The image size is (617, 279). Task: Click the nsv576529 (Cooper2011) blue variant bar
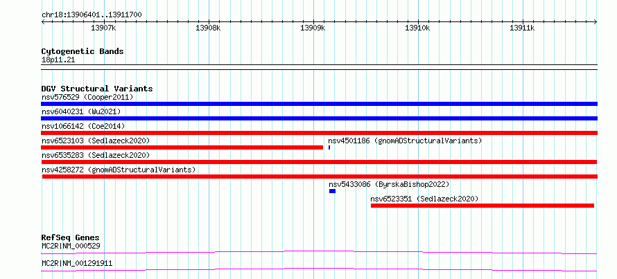319,104
